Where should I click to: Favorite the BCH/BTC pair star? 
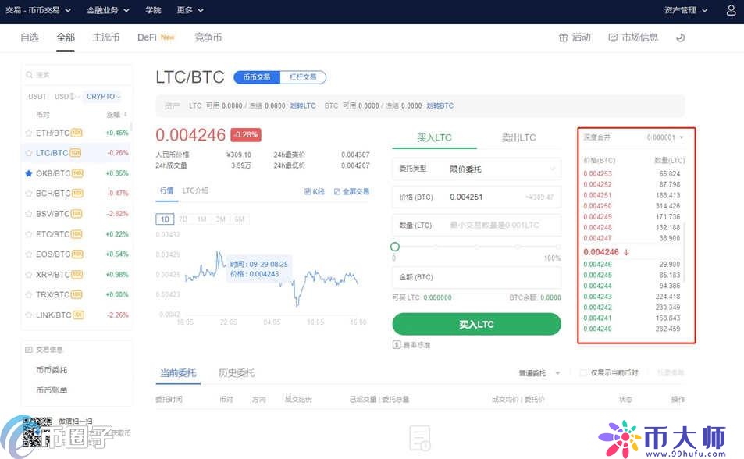(x=28, y=194)
